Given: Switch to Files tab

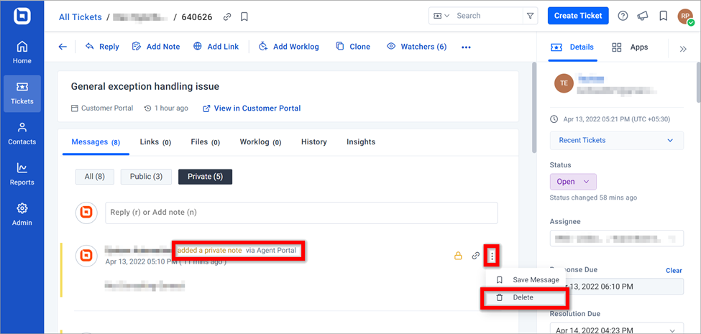Looking at the screenshot, I should click(x=205, y=142).
